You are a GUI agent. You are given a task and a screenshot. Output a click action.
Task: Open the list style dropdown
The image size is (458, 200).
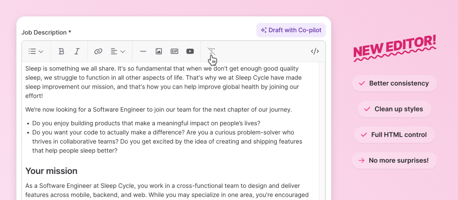pyautogui.click(x=36, y=51)
